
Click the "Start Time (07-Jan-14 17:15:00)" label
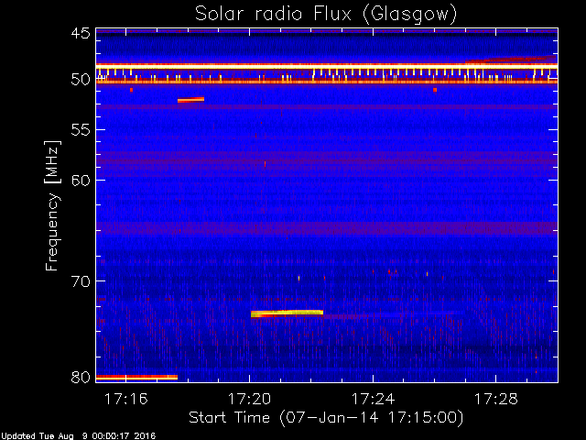point(326,417)
